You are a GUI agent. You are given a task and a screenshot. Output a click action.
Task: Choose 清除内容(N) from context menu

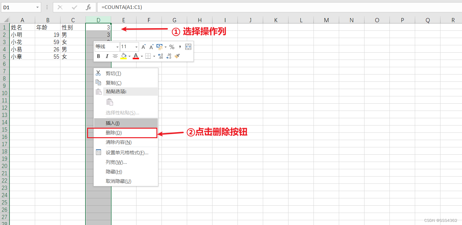click(126, 142)
